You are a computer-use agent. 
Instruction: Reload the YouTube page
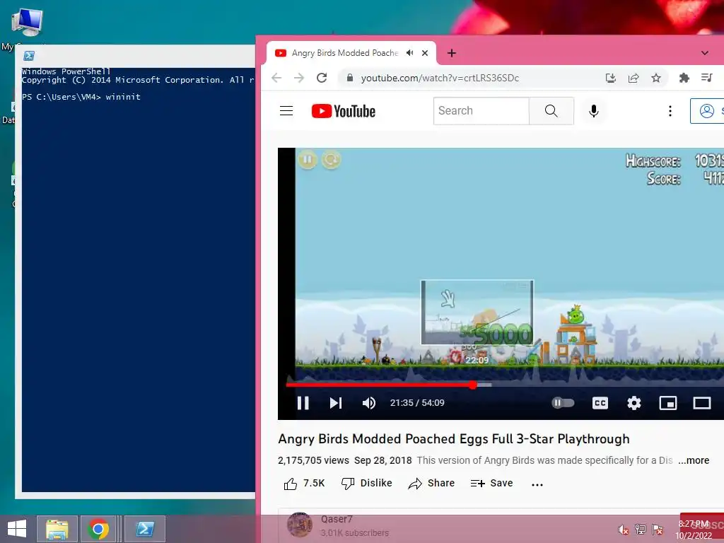(x=322, y=78)
